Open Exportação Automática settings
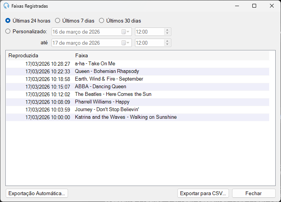The image size is (281, 202). tap(37, 193)
